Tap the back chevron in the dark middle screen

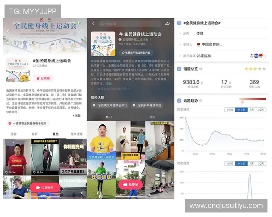[x=93, y=24]
